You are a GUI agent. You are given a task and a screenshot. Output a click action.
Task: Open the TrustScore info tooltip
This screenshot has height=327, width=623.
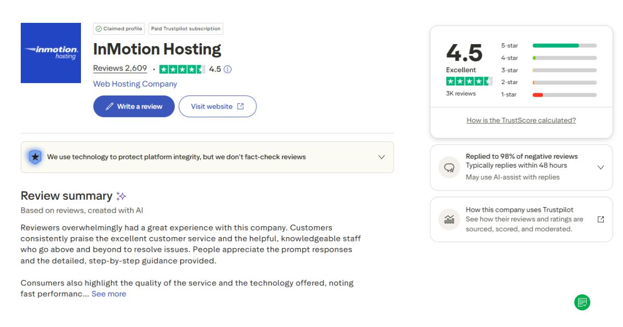pos(227,69)
